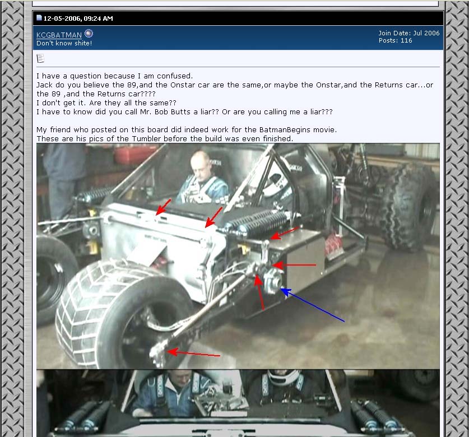
Task: Click the line mentioning Mr. Bob Butts
Action: pos(184,112)
